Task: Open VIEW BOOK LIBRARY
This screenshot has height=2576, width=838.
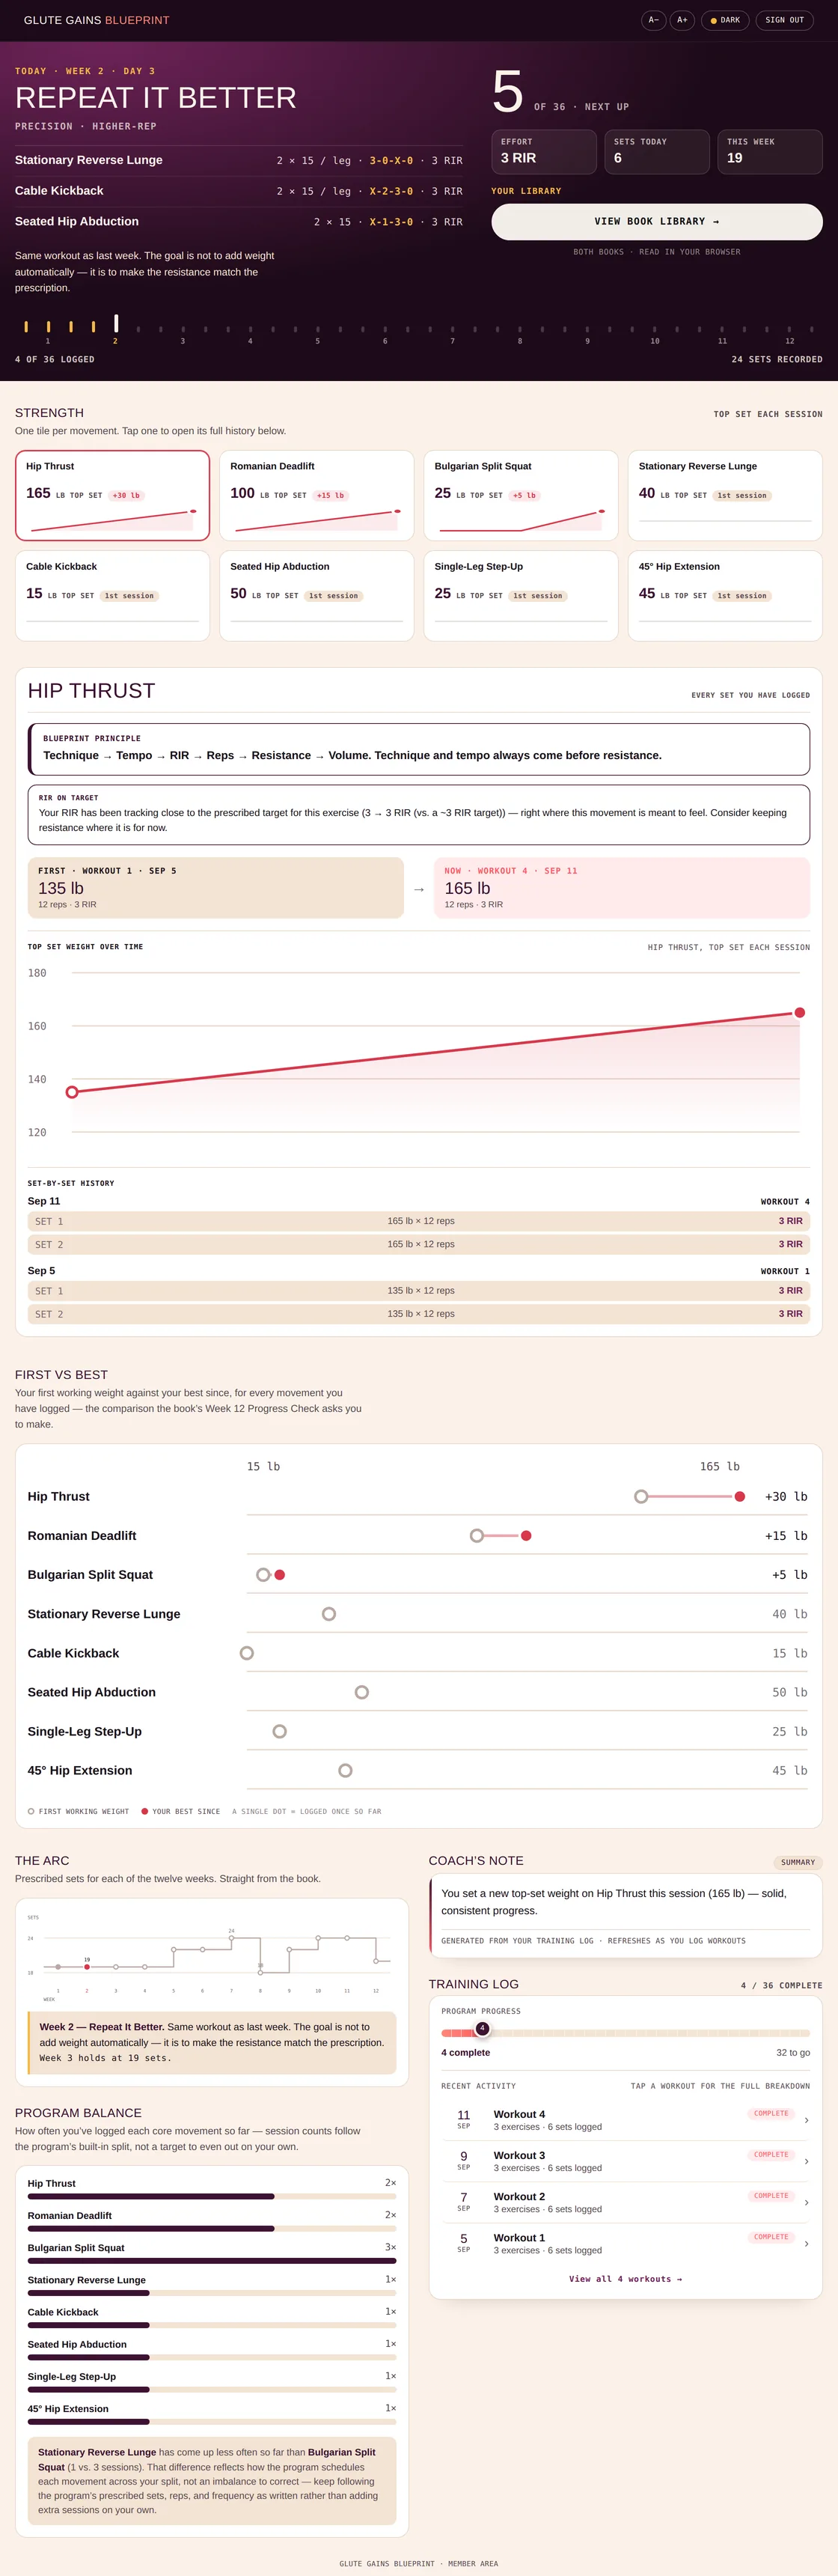Action: (657, 222)
